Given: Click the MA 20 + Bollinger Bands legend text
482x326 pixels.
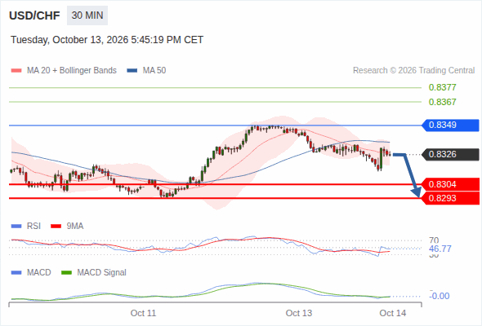Looking at the screenshot, I should click(x=72, y=71).
